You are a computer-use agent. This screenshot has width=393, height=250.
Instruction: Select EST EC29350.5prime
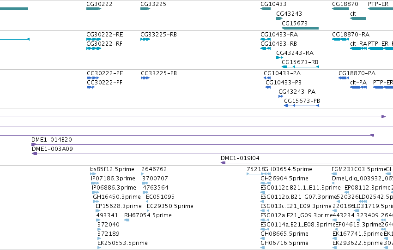[x=148, y=211]
